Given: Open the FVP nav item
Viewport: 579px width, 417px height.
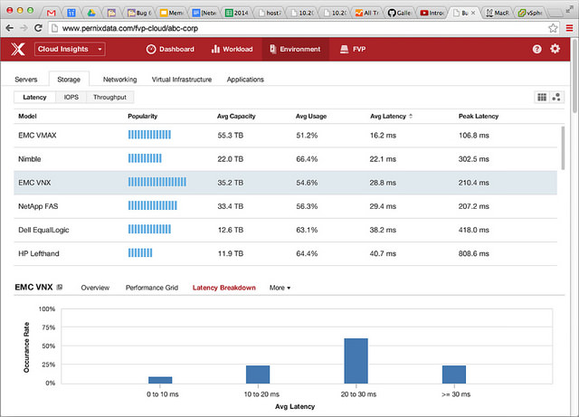Looking at the screenshot, I should (353, 49).
